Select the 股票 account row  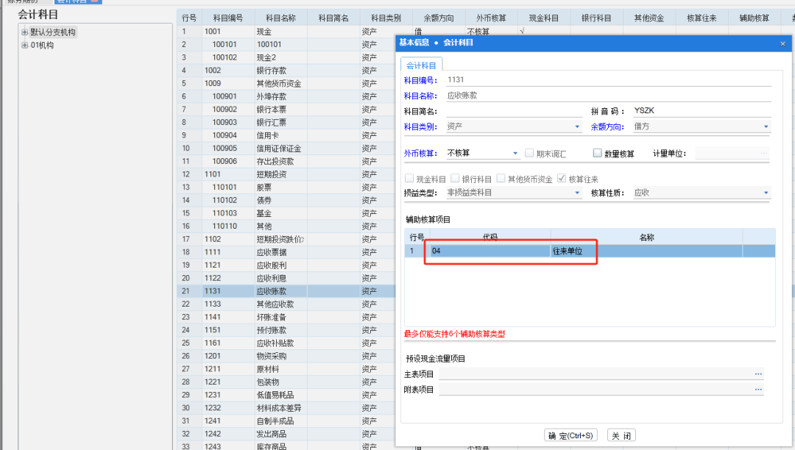[x=286, y=187]
